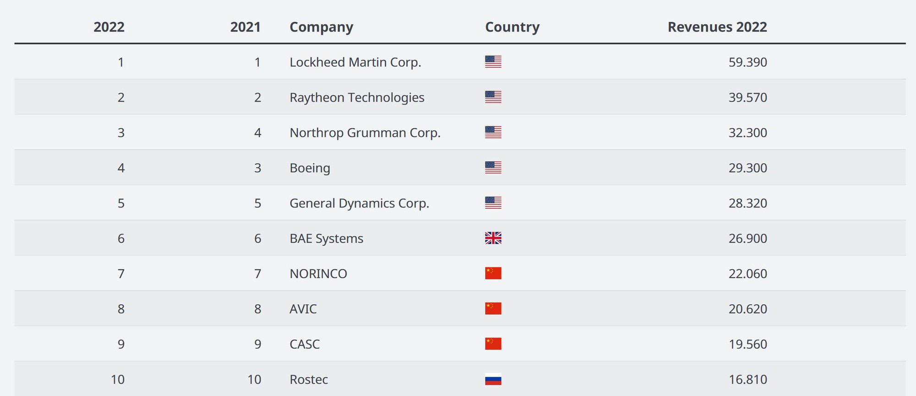
Task: Click the US flag next to Raytheon Technologies
Action: click(493, 97)
